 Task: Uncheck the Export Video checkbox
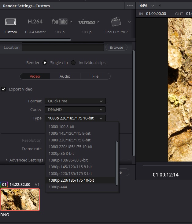coord(4,89)
